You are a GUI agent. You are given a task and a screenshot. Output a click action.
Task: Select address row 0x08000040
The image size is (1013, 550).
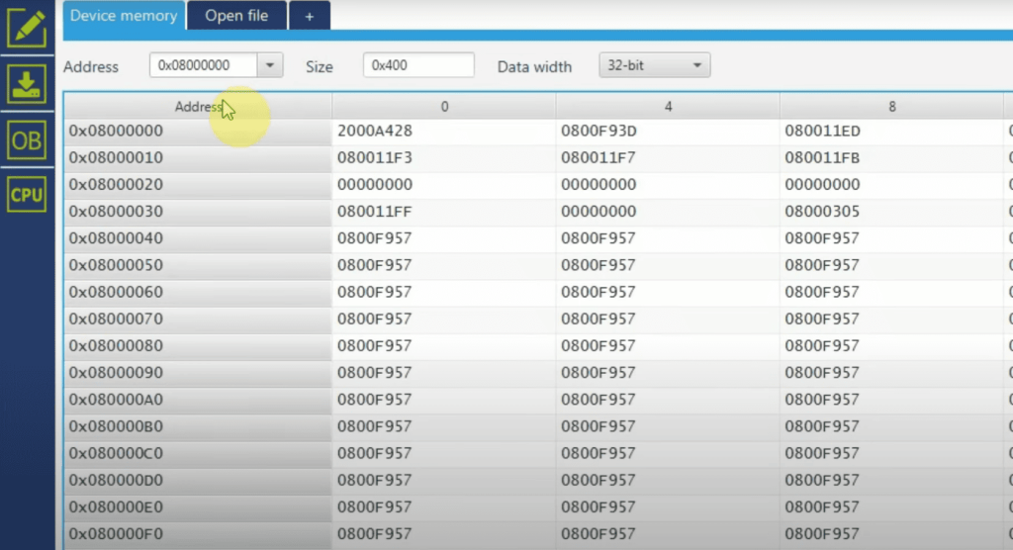pos(198,237)
